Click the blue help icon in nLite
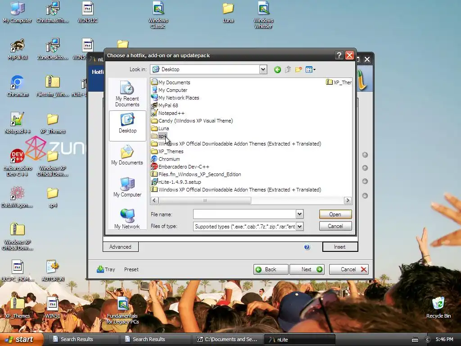This screenshot has height=346, width=461. (307, 247)
